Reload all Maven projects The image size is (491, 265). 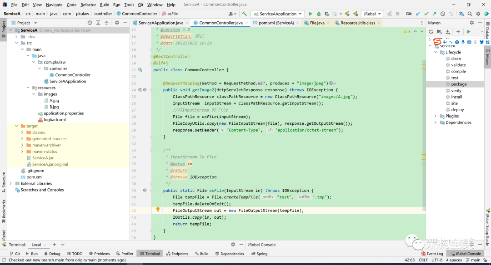(x=431, y=32)
